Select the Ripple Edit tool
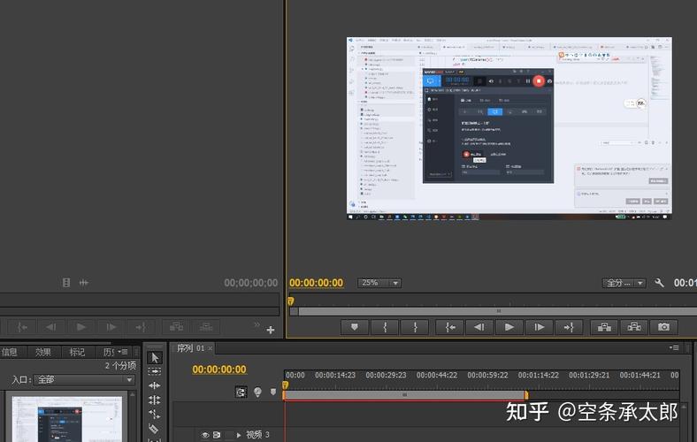The image size is (697, 442). coord(154,385)
